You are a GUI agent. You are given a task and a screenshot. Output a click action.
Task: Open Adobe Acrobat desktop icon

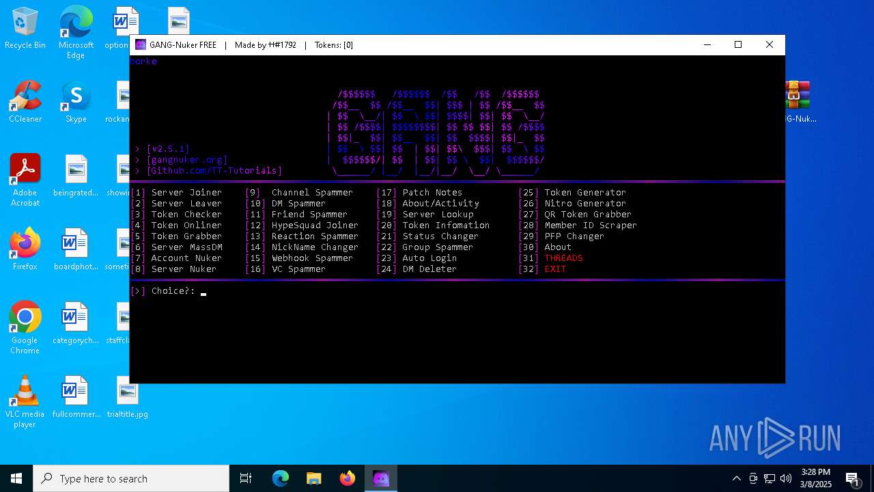click(x=25, y=180)
